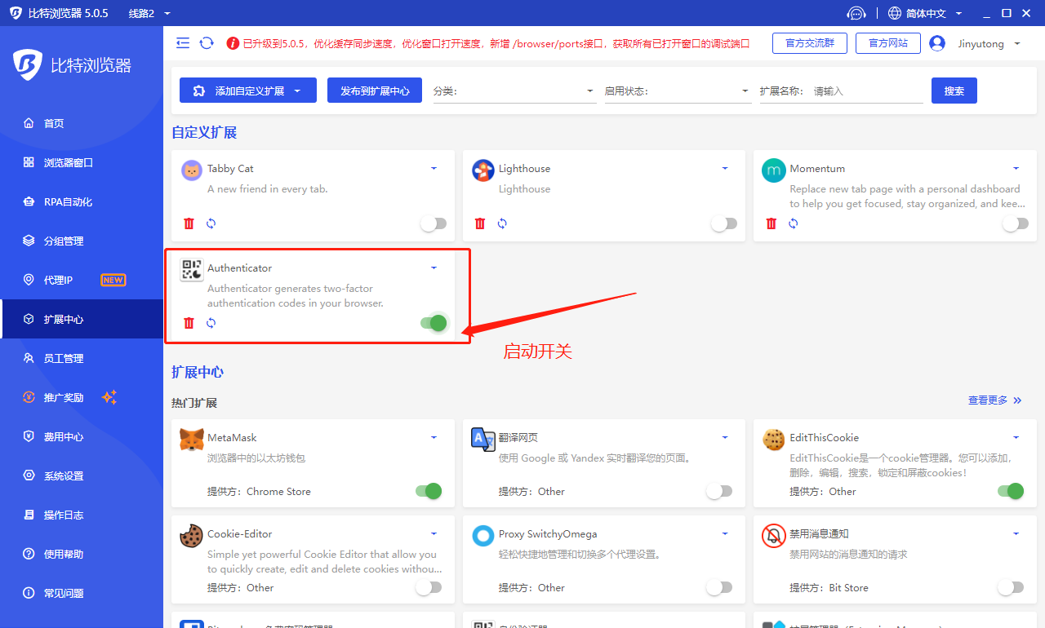Viewport: 1045px width, 628px height.
Task: Open 推广奖励 in the sidebar
Action: coord(82,397)
